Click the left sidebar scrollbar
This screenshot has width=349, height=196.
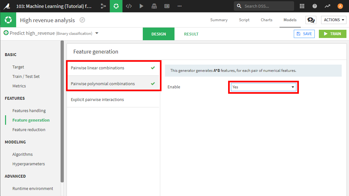(x=62, y=111)
